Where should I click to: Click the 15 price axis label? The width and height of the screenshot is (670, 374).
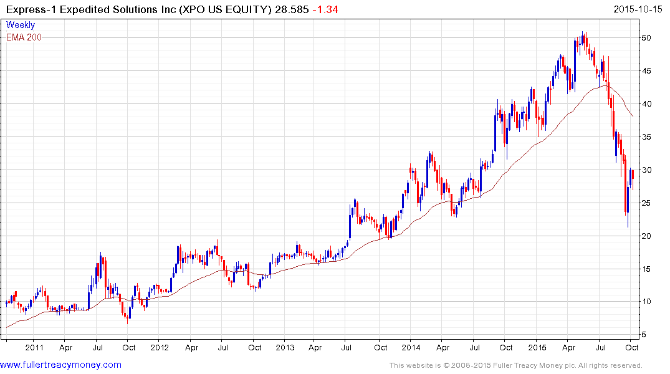[646, 269]
